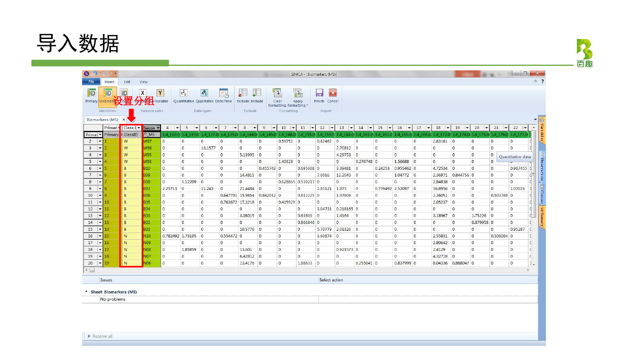This screenshot has width=628, height=353.
Task: Include the selected rows or columns
Action: (257, 95)
